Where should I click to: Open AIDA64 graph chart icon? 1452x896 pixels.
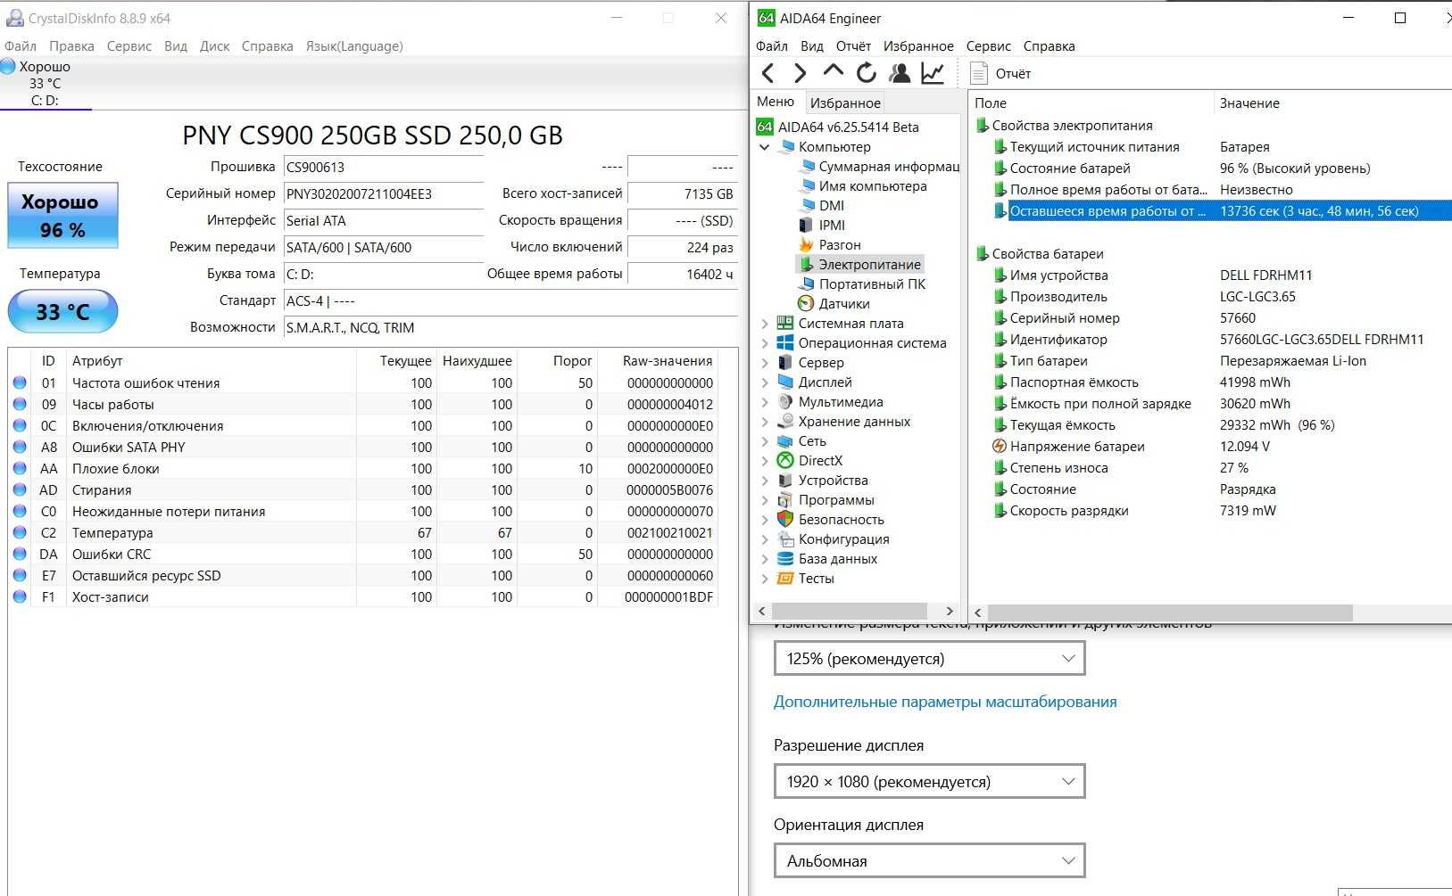pos(933,73)
